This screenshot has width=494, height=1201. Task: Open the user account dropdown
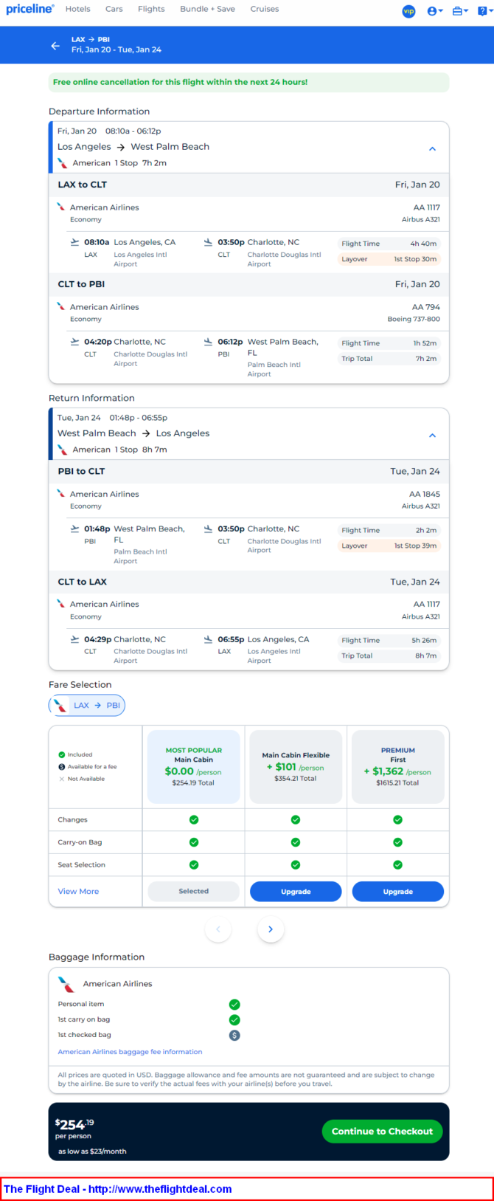435,11
